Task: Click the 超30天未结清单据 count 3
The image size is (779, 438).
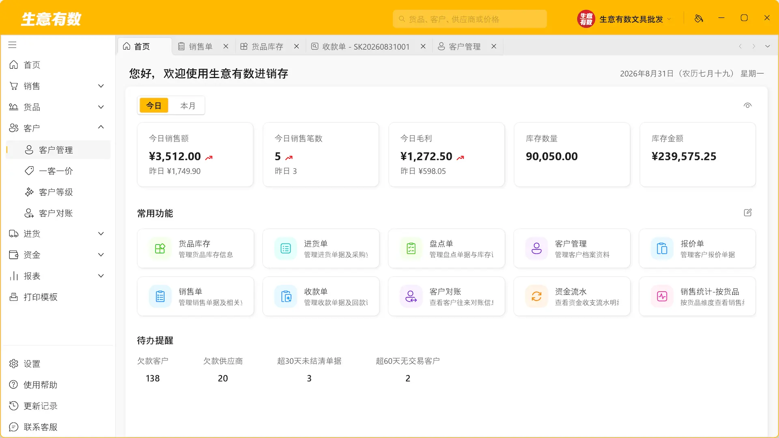Action: point(309,378)
